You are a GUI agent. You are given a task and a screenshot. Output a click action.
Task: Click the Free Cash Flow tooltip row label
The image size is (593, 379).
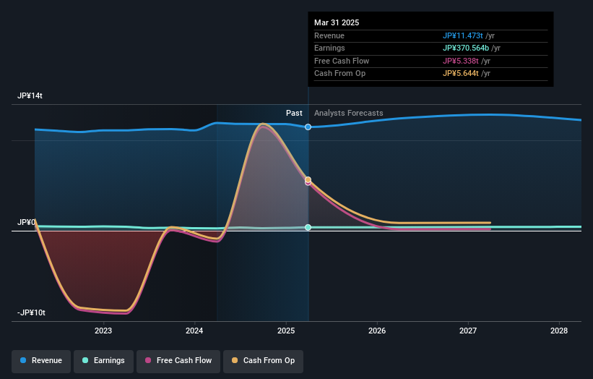point(342,61)
